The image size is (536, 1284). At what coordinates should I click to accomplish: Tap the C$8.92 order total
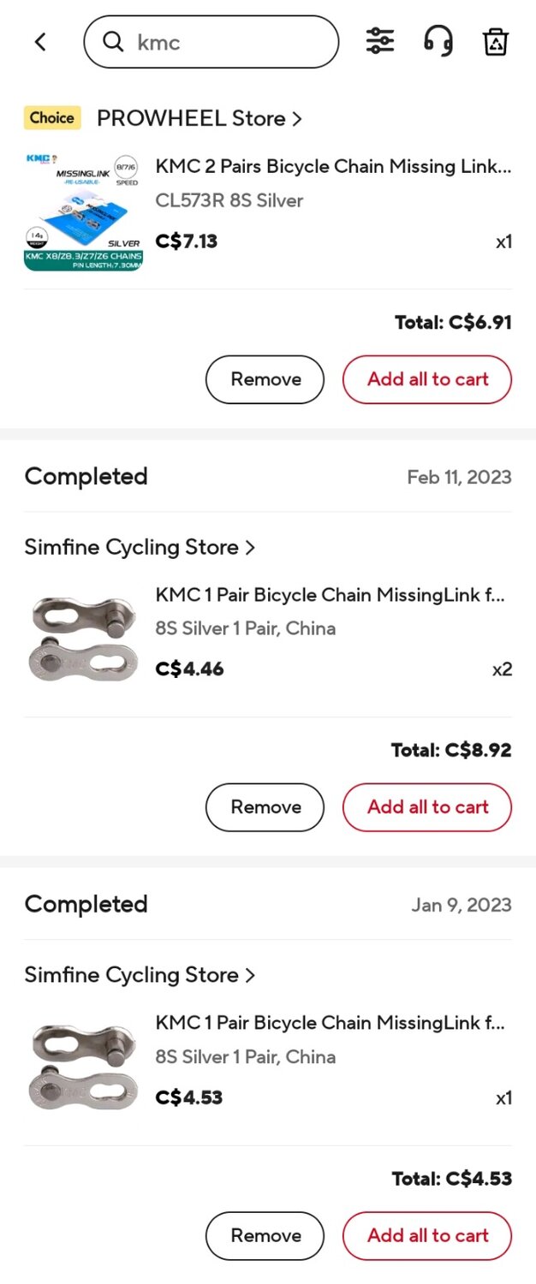(450, 750)
